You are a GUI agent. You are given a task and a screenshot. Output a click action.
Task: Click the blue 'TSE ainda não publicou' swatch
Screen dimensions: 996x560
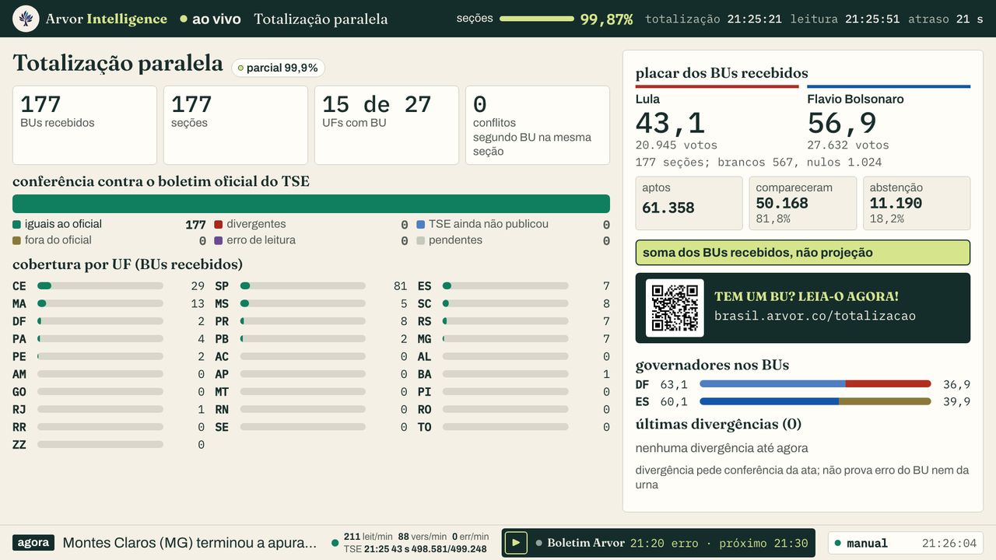click(x=421, y=224)
